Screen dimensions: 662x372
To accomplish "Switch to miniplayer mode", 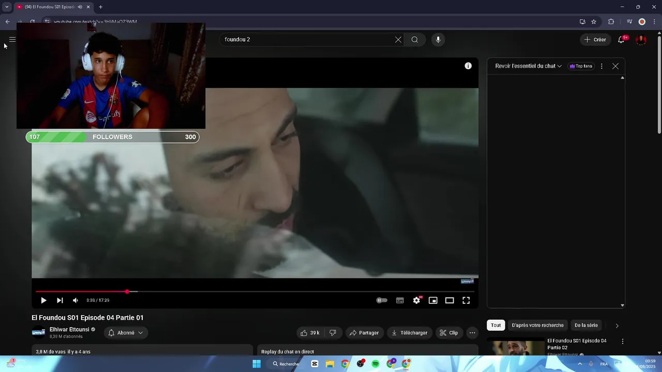I will (433, 300).
